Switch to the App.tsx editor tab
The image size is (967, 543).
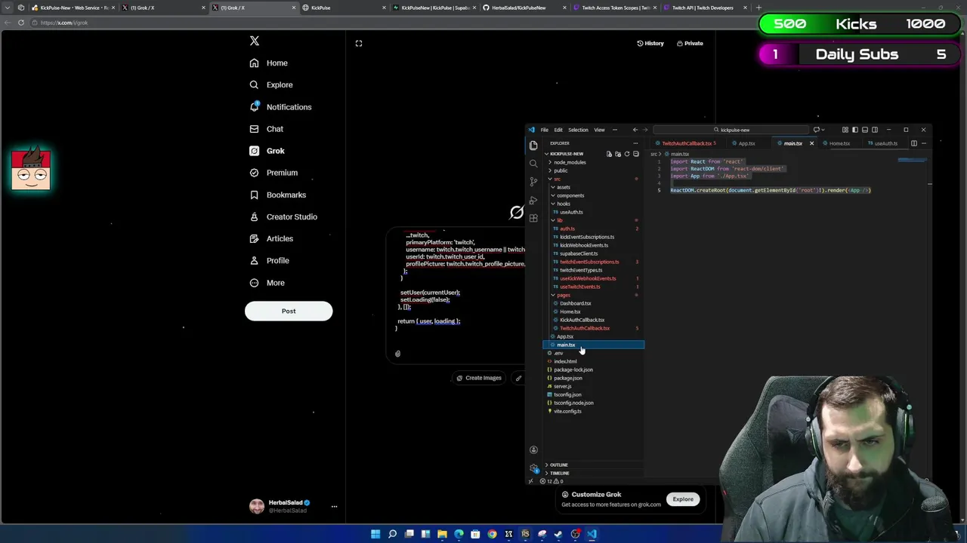(746, 143)
